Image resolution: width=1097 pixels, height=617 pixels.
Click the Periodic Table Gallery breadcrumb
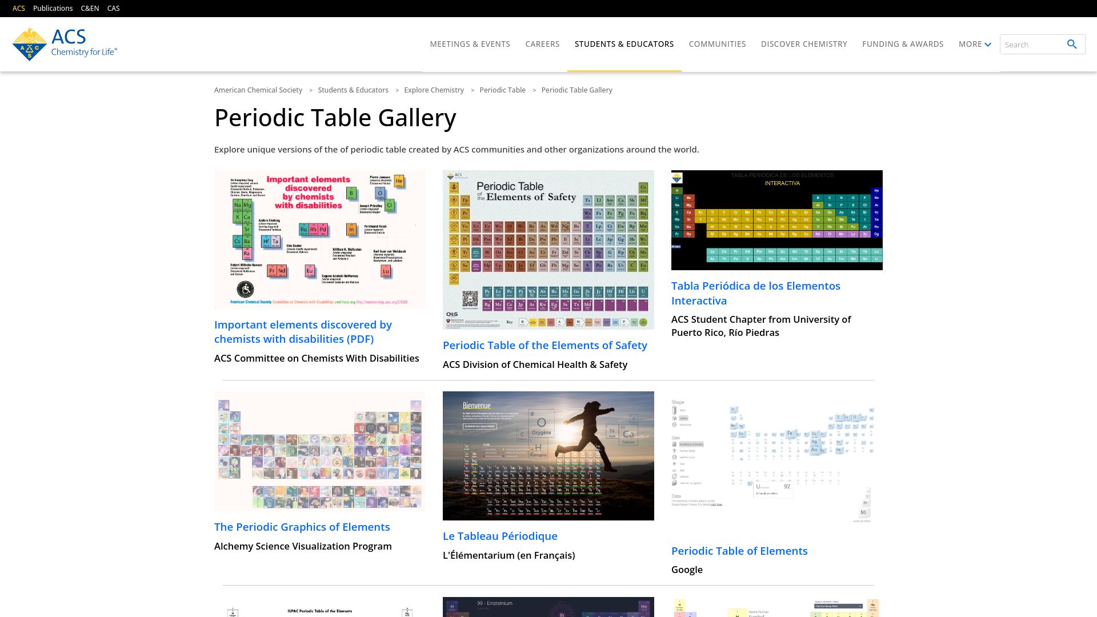point(576,90)
